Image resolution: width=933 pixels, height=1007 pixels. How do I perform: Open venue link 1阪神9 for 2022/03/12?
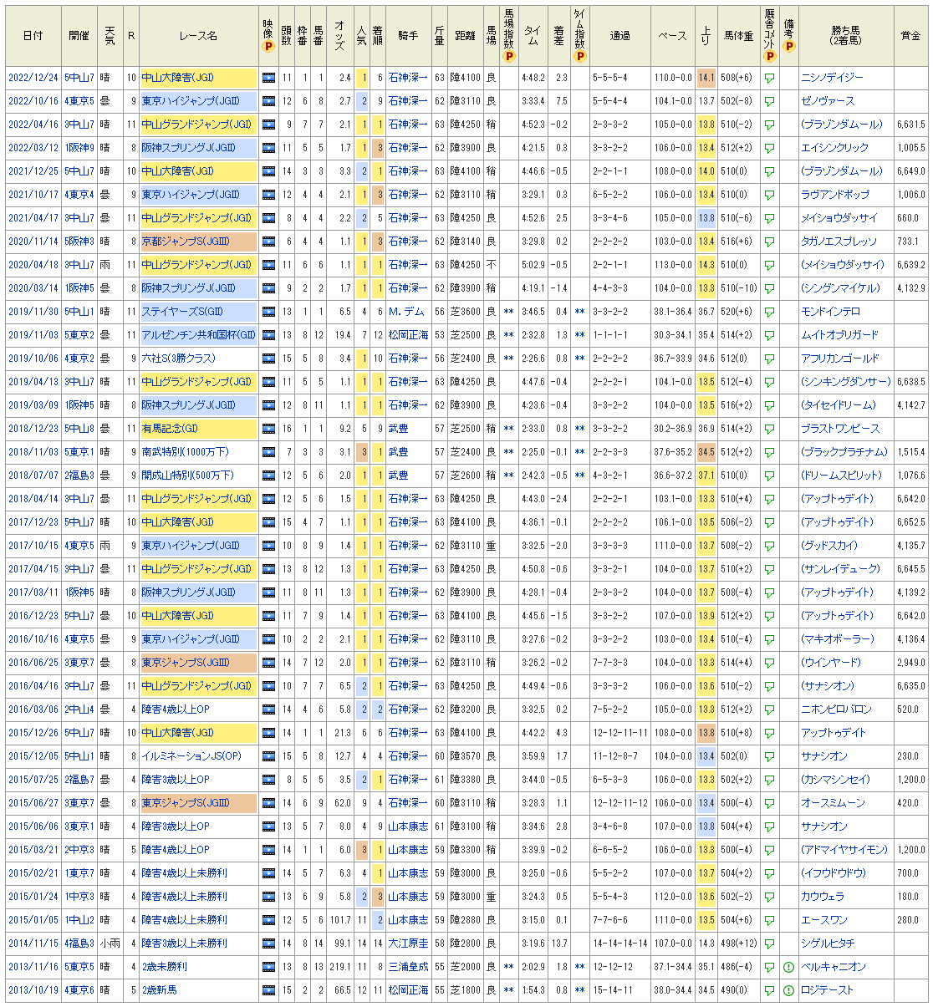coord(79,148)
